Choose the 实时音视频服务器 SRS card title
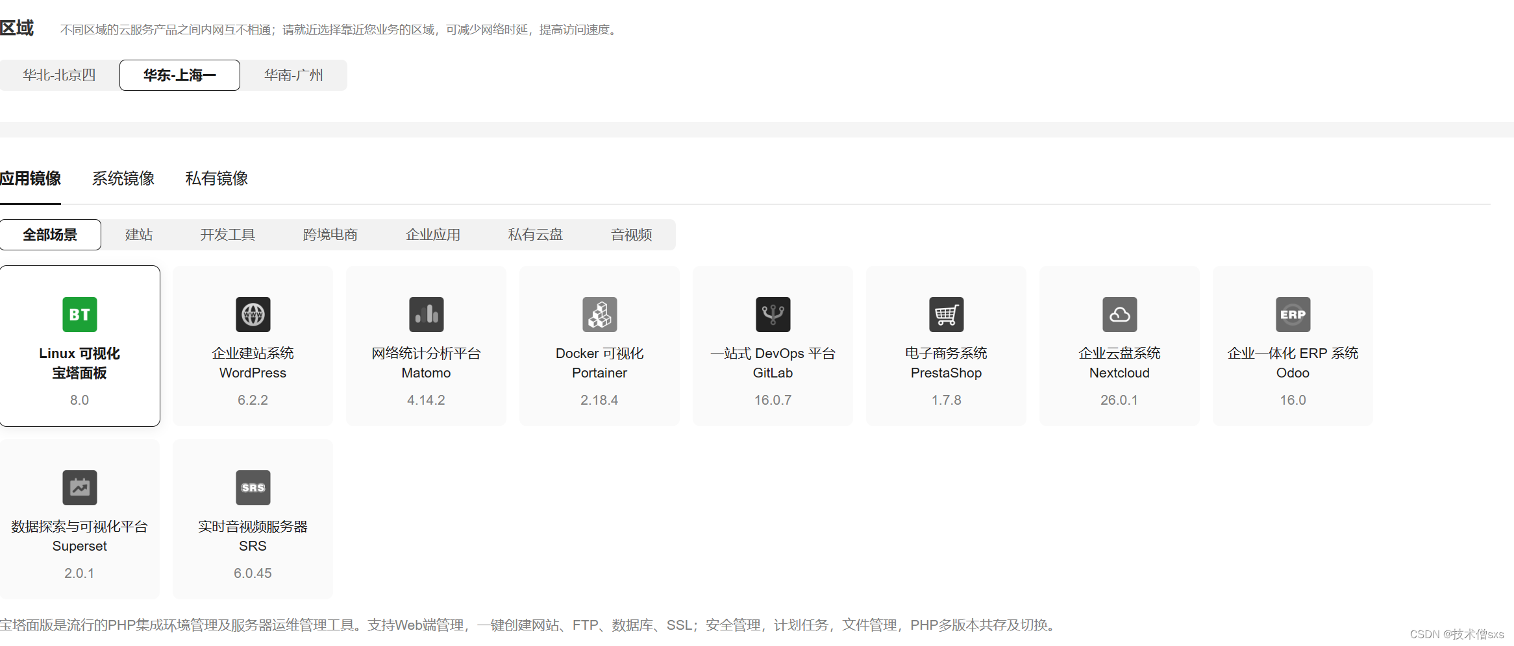Viewport: 1514px width, 646px height. coord(253,536)
